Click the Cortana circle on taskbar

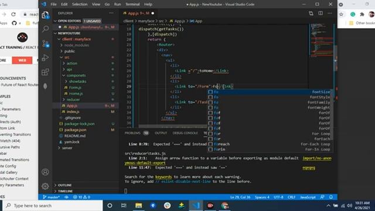(110, 206)
